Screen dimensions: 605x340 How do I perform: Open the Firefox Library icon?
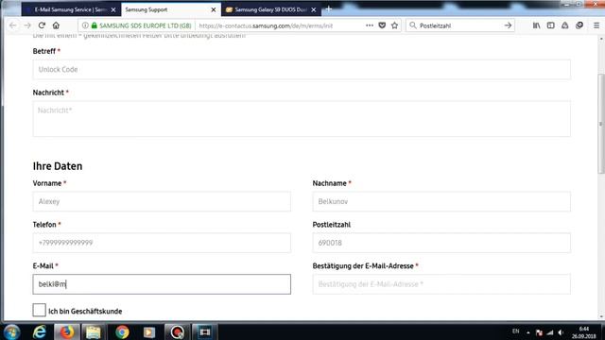click(x=536, y=25)
